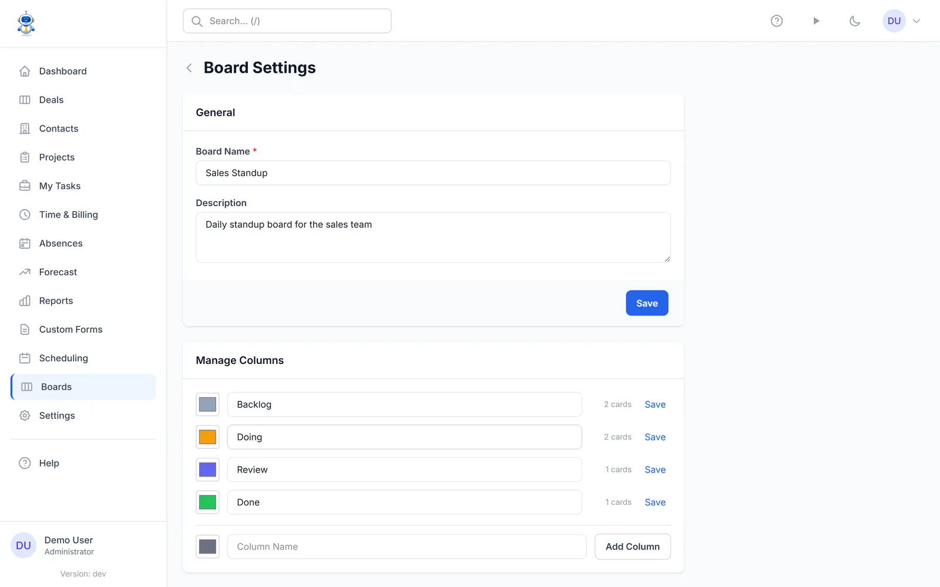Click the Deals columns icon
The height and width of the screenshot is (587, 940).
(x=25, y=100)
